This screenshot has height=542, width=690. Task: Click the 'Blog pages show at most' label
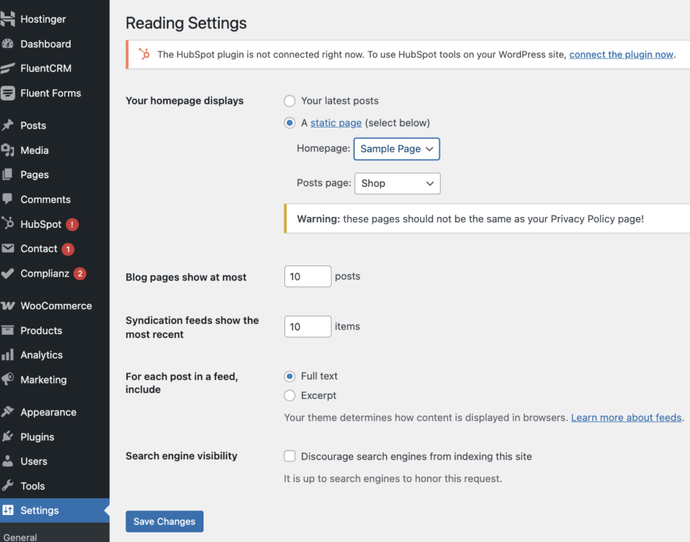[186, 277]
